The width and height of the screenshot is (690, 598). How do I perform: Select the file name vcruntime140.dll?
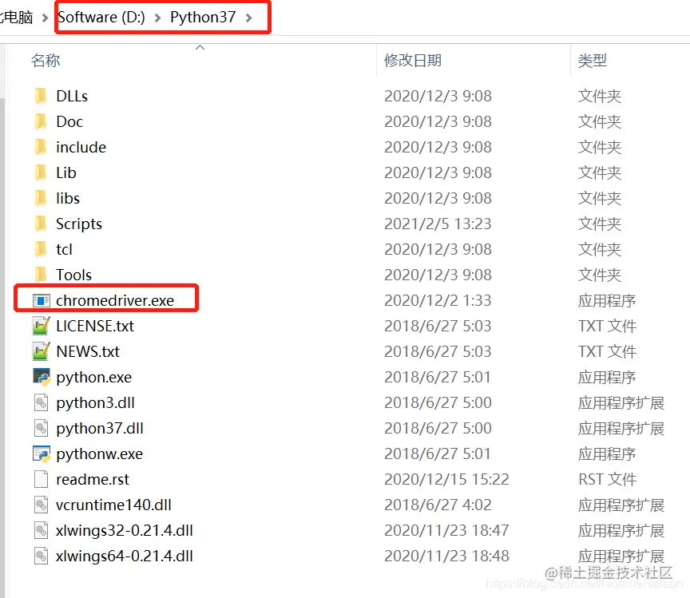(x=113, y=505)
